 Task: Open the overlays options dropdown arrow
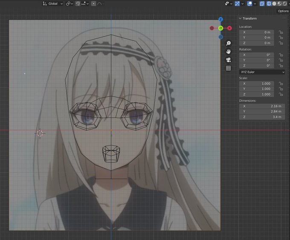tap(255, 4)
